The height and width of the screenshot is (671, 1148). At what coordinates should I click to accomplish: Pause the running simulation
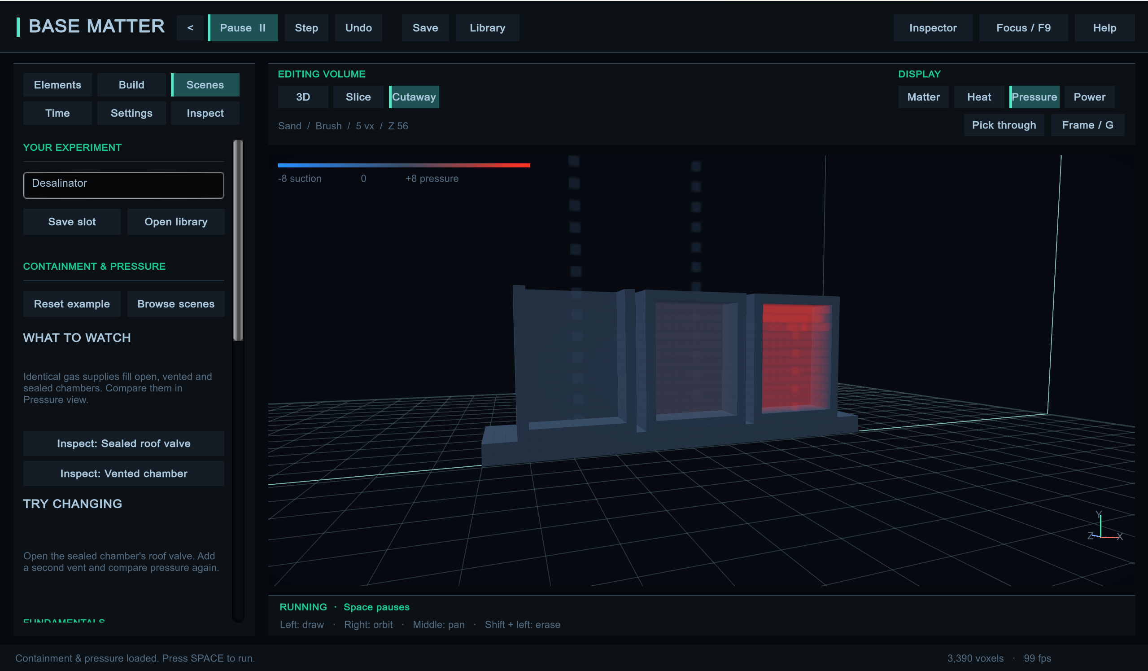click(243, 28)
